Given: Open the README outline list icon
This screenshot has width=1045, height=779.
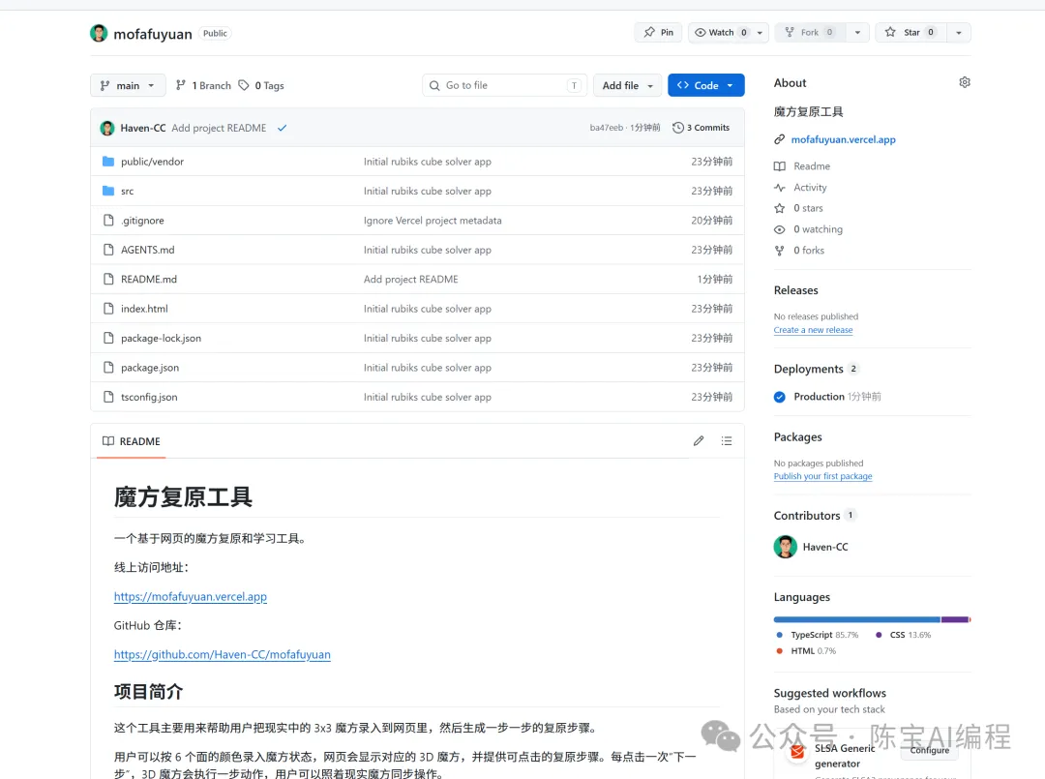Looking at the screenshot, I should tap(727, 440).
